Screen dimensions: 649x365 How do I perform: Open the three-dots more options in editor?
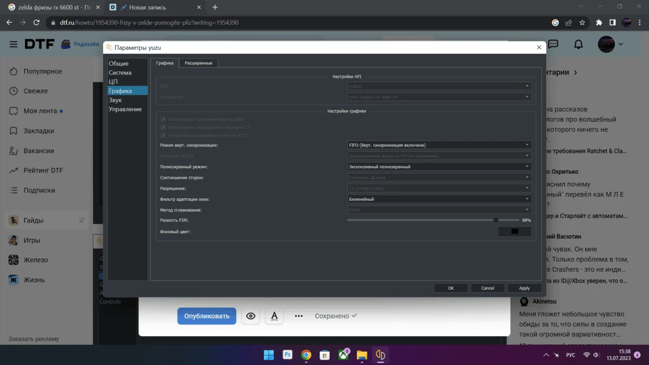[299, 316]
